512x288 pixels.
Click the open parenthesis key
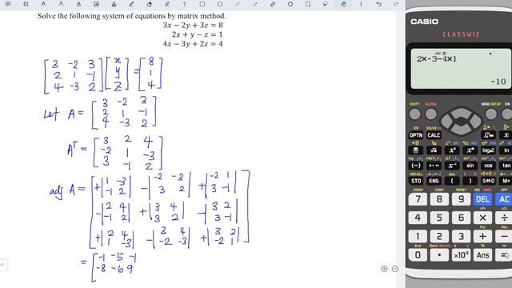(x=452, y=181)
